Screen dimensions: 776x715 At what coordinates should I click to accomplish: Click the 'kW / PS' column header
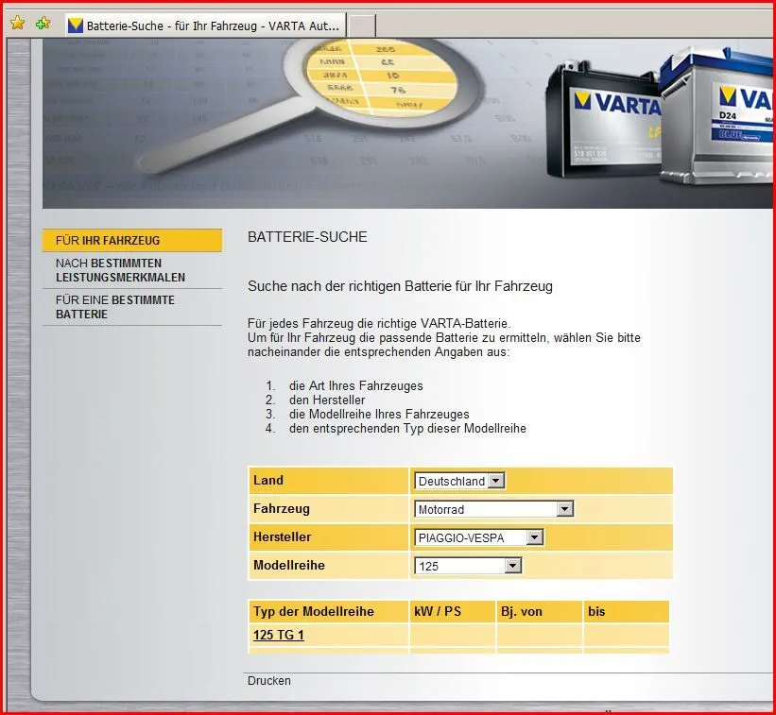pos(438,611)
